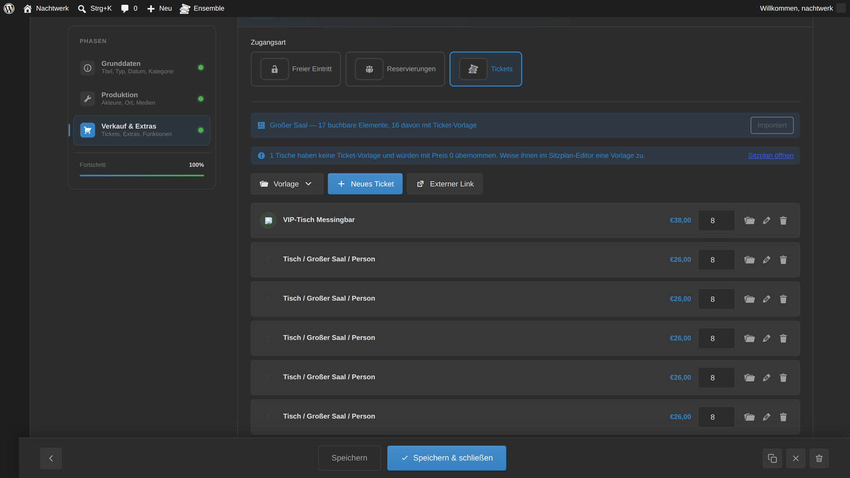Open the Verkauf & Extras phase
The height and width of the screenshot is (478, 850).
pyautogui.click(x=142, y=130)
